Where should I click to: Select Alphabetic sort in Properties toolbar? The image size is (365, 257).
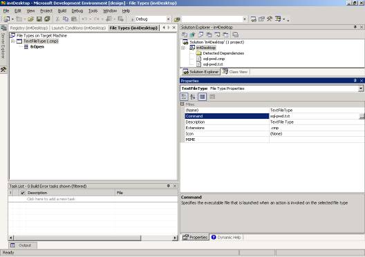click(192, 97)
